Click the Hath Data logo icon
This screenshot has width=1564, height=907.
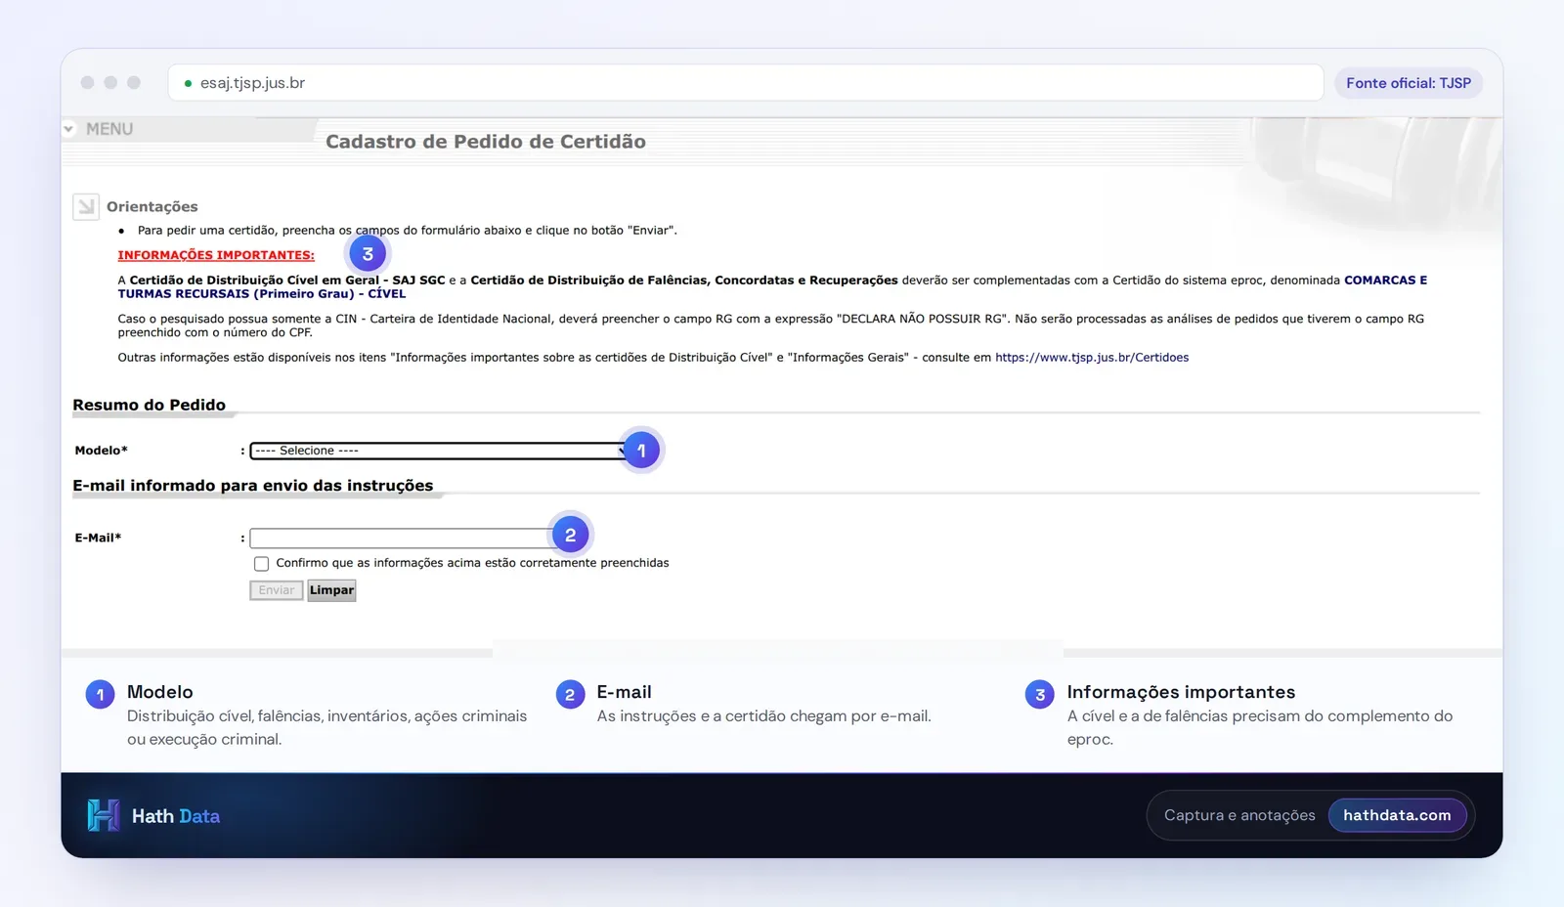click(104, 815)
